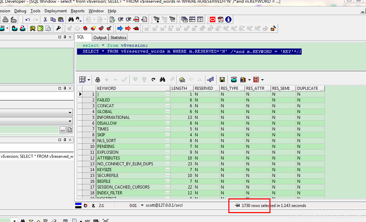Refresh results with the curved arrow icon
The height and width of the screenshot is (222, 366).
153,80
